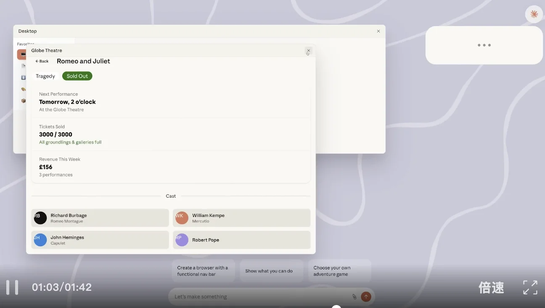Pick "Choose your own adventure game" suggestion
The height and width of the screenshot is (308, 545).
tap(339, 271)
